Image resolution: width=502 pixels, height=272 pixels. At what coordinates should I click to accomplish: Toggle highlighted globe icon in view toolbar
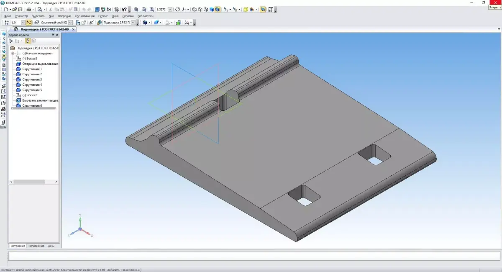point(263,9)
